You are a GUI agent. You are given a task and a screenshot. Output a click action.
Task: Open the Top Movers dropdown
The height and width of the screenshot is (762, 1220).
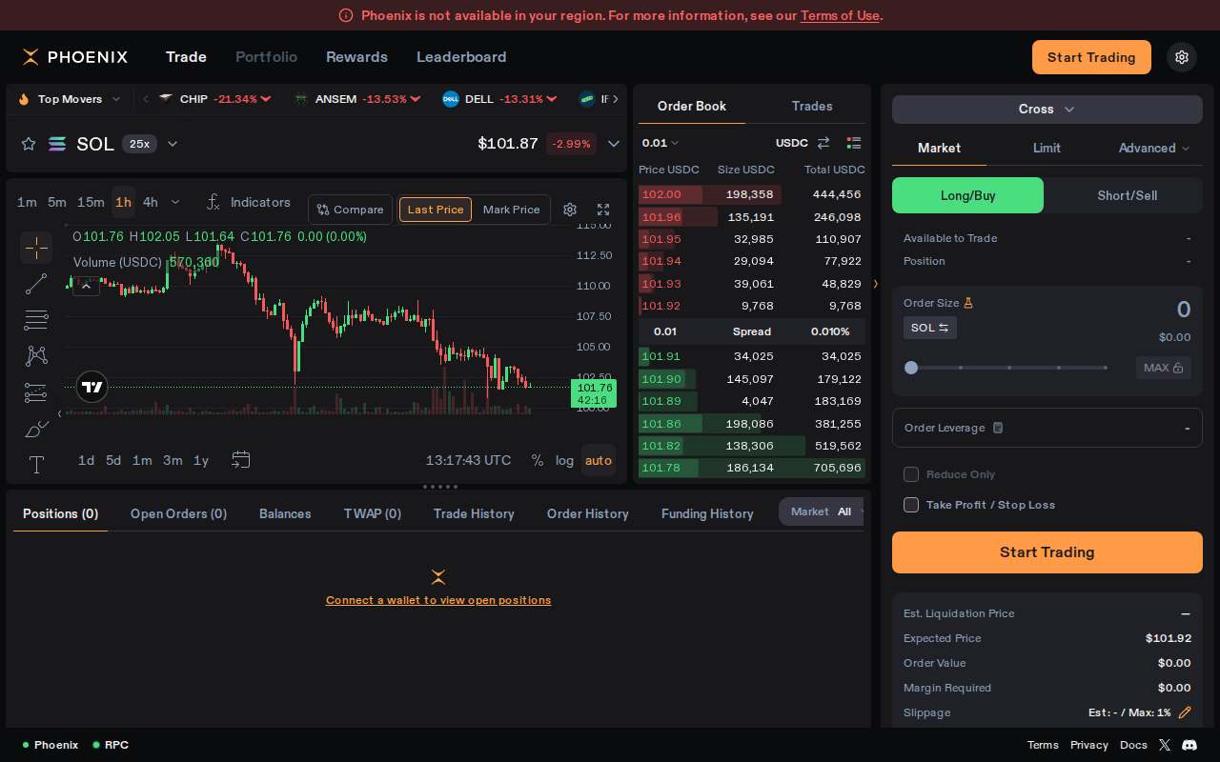(x=69, y=99)
